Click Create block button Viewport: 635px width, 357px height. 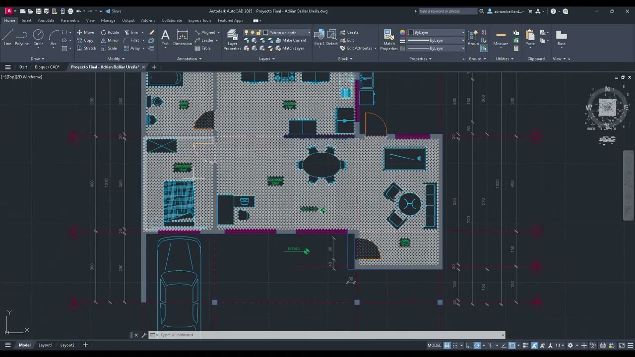click(349, 32)
